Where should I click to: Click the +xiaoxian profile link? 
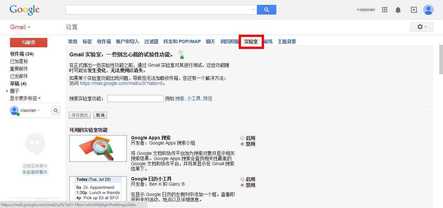(x=366, y=10)
